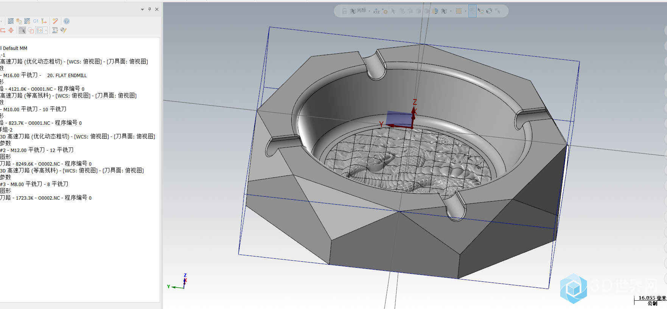Click the verify selected operations box icon

coord(19,21)
